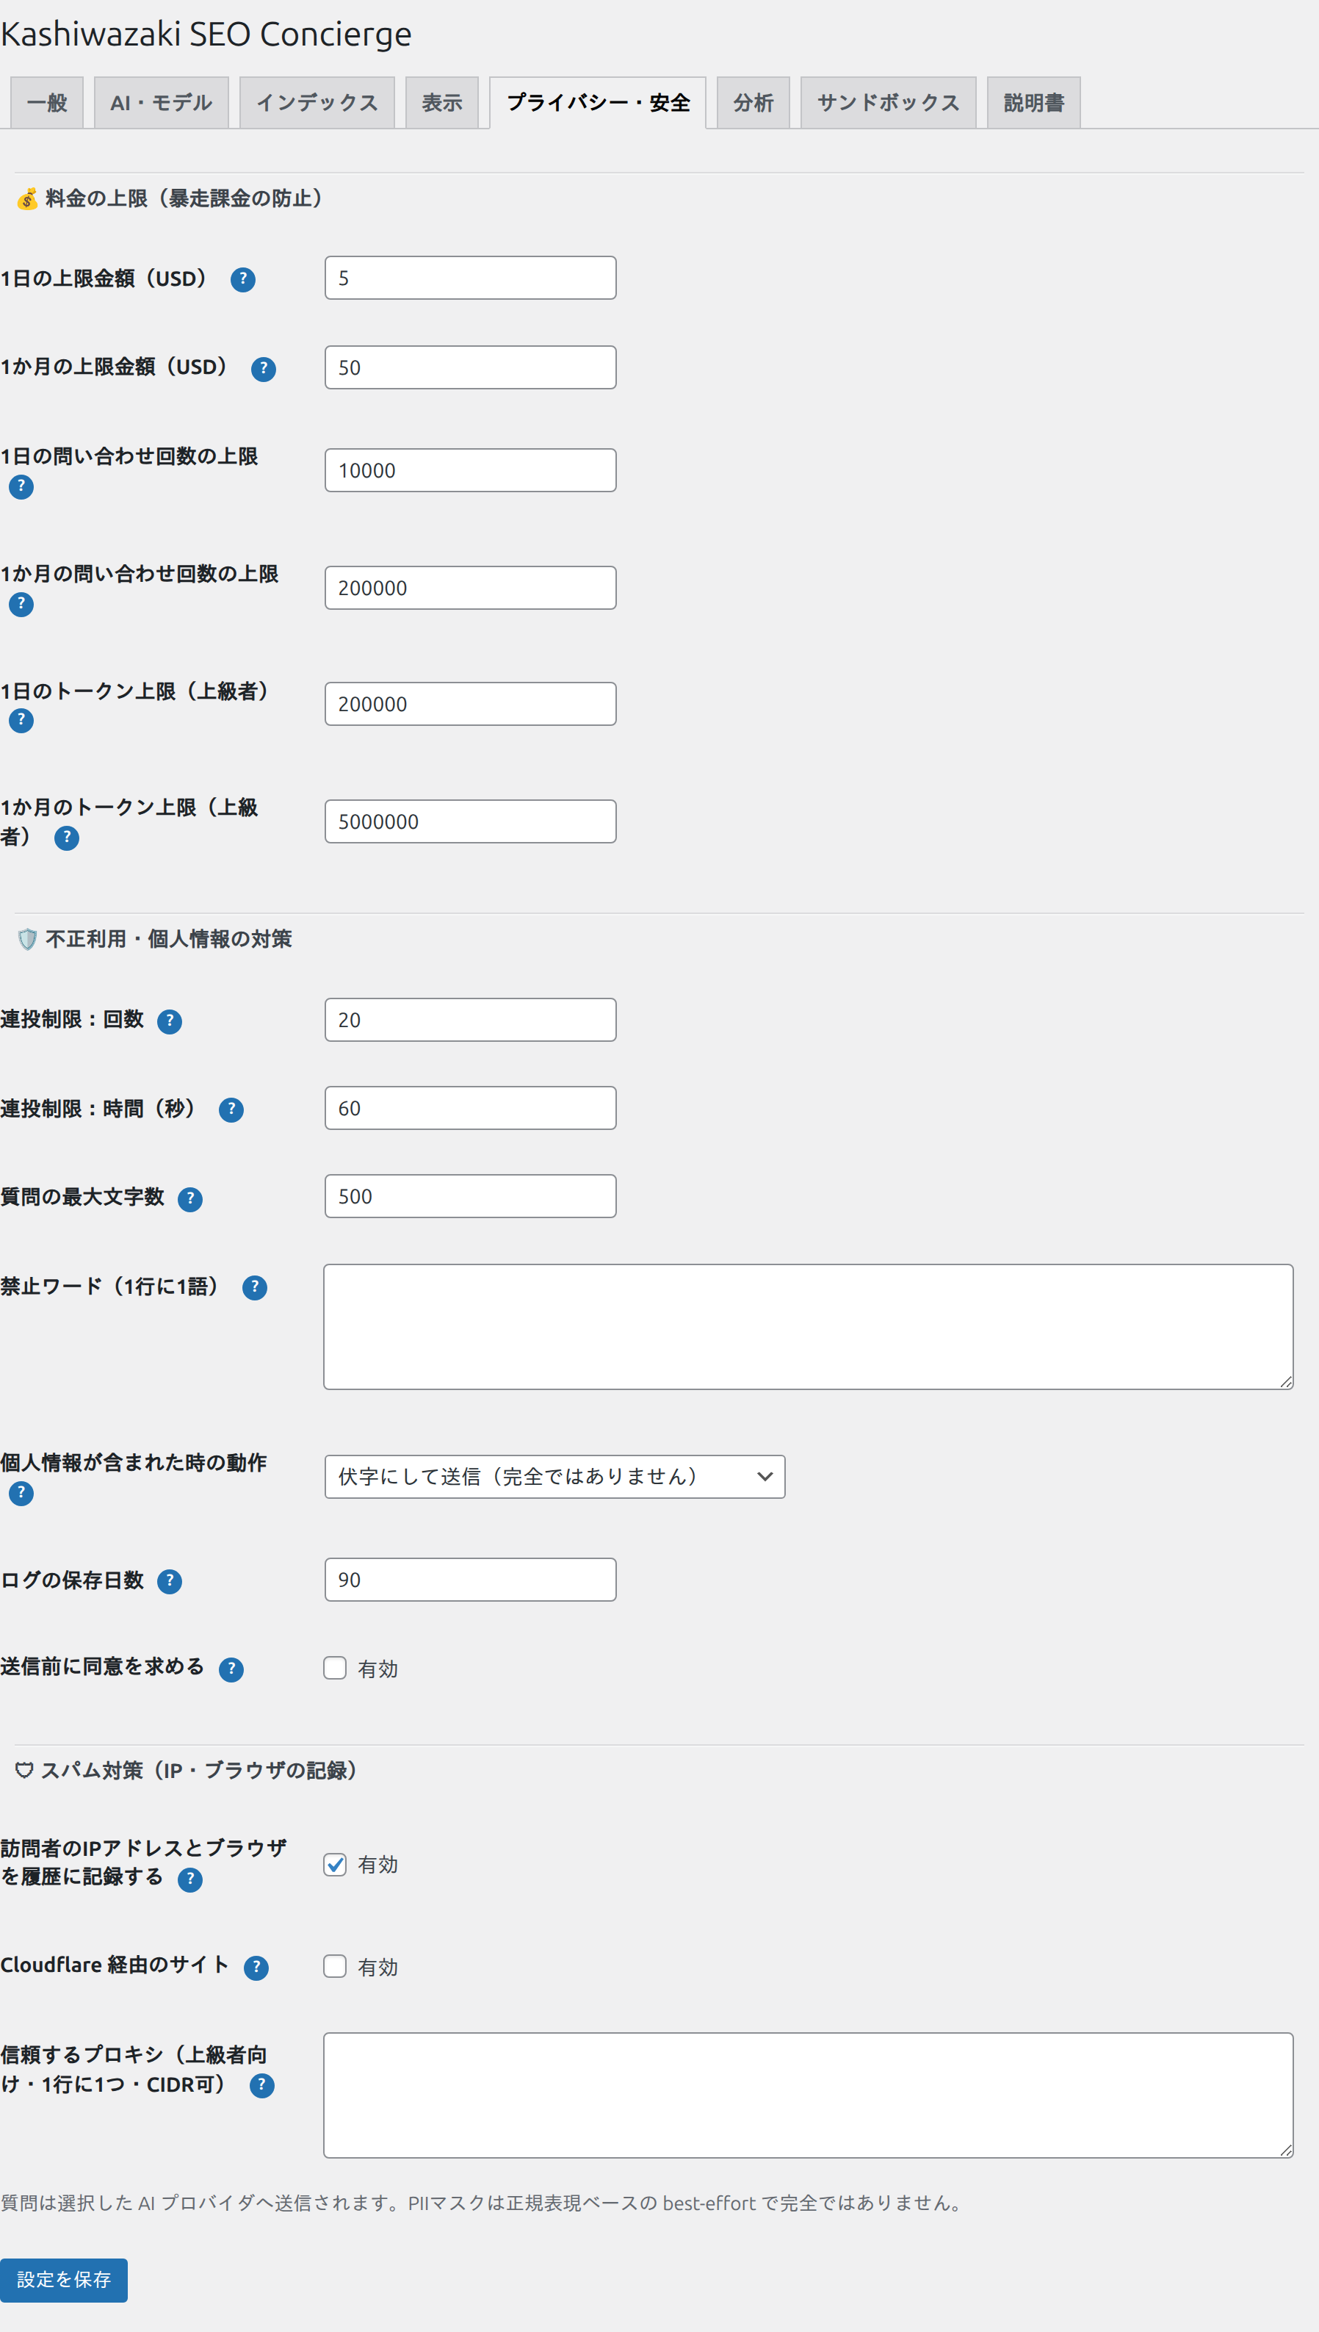
Task: Enable 送信前に同意を求める checkbox
Action: [x=335, y=1668]
